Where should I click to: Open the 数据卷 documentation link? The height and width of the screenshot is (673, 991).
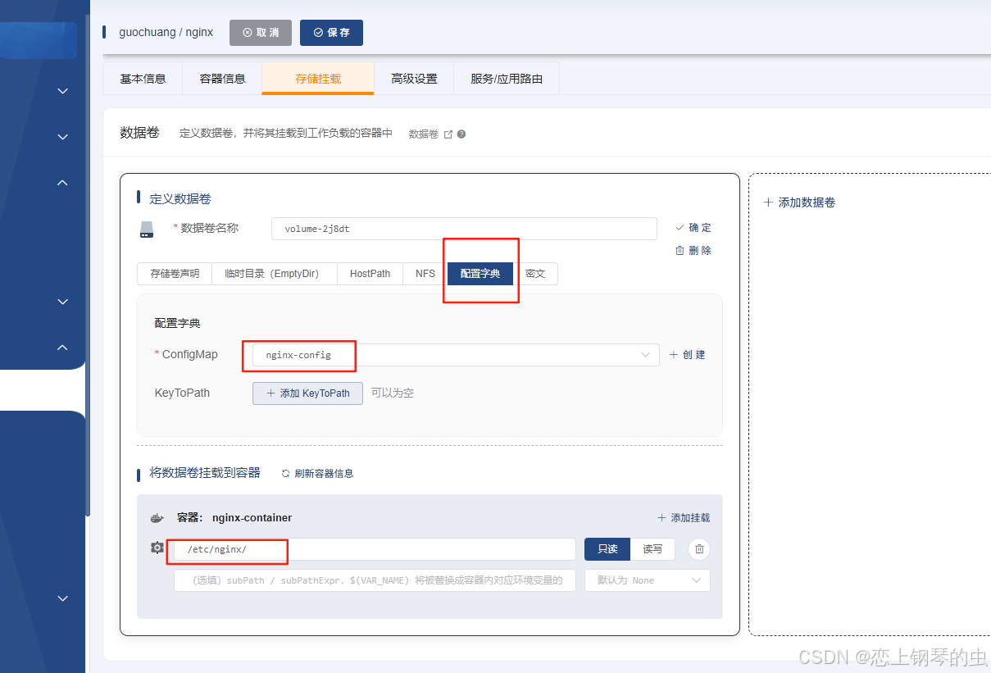pyautogui.click(x=430, y=134)
